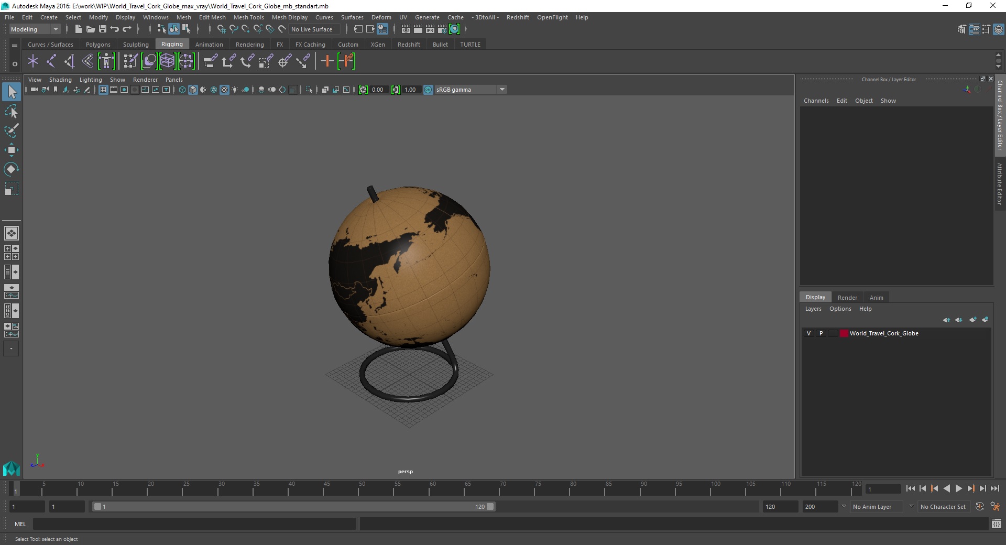Toggle textured display in viewport
Viewport: 1006px width, 545px height.
tap(224, 90)
